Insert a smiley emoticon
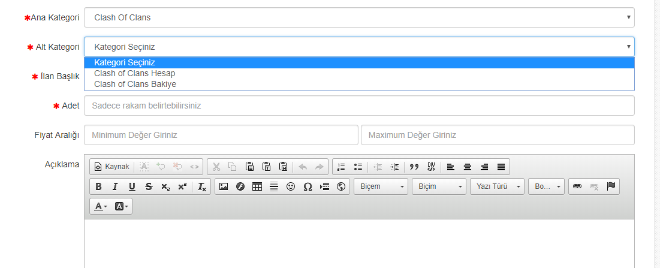660x268 pixels. [290, 186]
